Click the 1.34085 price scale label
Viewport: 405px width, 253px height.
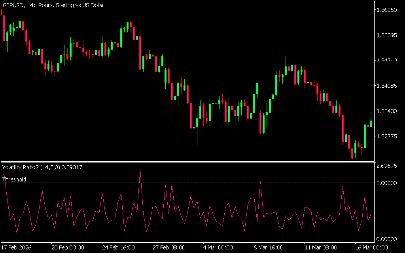click(x=387, y=86)
